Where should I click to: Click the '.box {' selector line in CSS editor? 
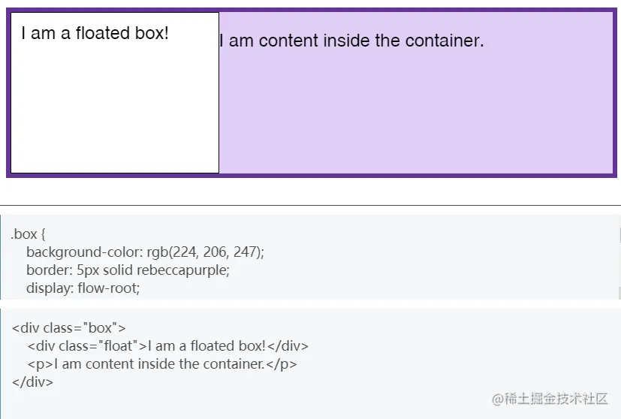[x=30, y=234]
